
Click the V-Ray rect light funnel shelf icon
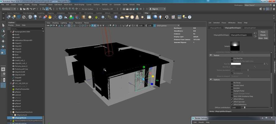point(127,17)
